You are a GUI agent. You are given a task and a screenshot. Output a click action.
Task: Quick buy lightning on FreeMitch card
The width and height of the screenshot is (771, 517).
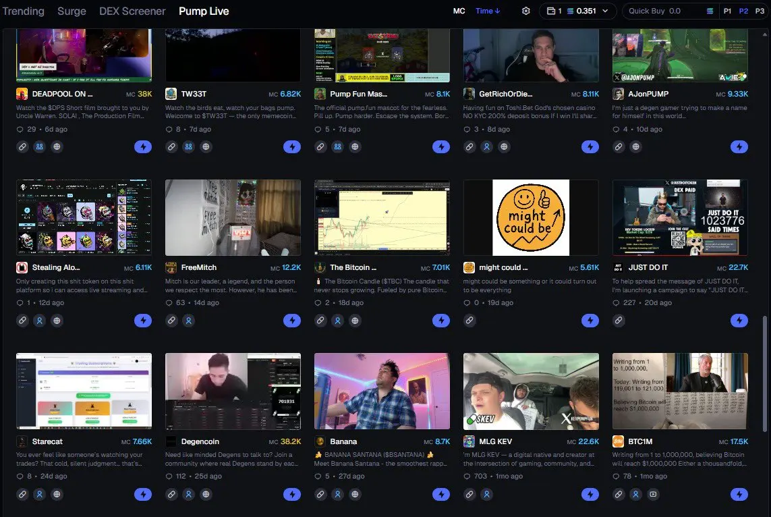tap(292, 321)
